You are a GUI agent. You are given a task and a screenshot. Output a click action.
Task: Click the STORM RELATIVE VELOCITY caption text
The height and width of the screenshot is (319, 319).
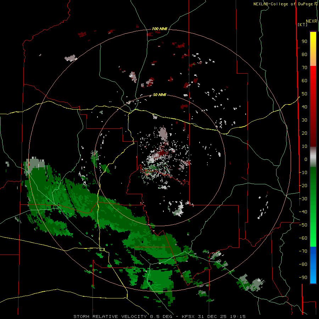click(x=110, y=317)
